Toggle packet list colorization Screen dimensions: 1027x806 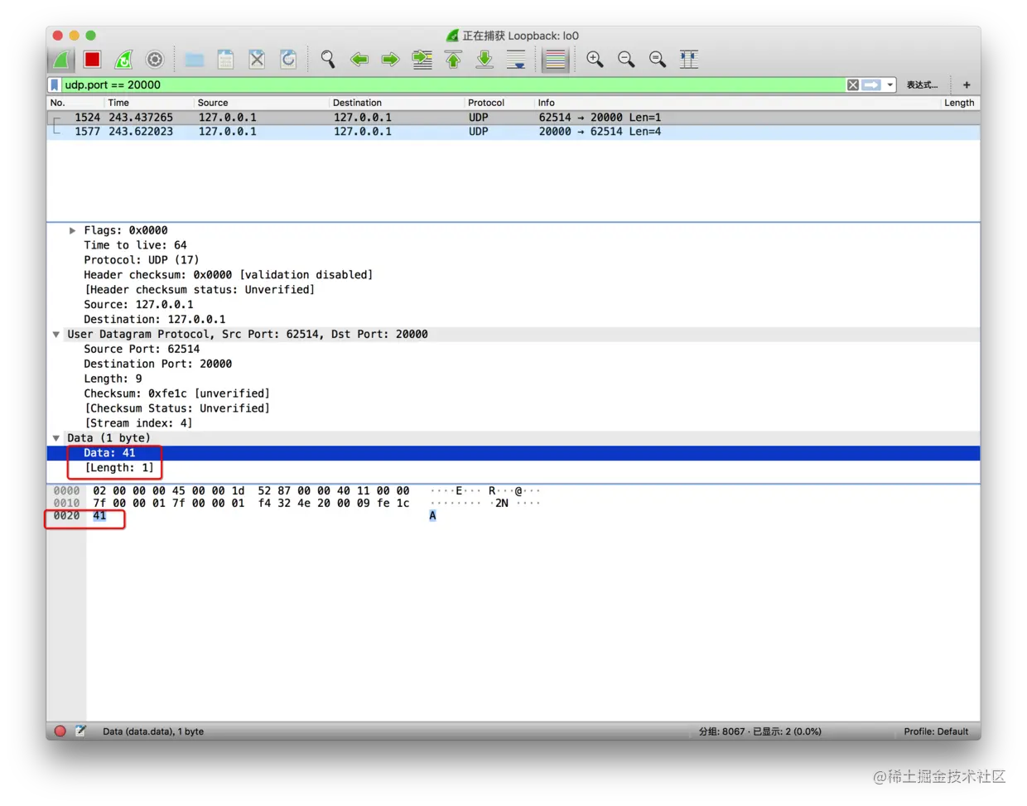pos(556,60)
